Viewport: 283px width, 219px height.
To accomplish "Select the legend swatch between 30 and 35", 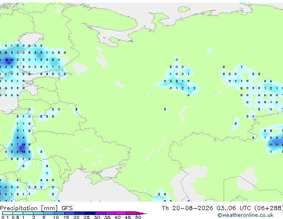I will coord(100,213).
